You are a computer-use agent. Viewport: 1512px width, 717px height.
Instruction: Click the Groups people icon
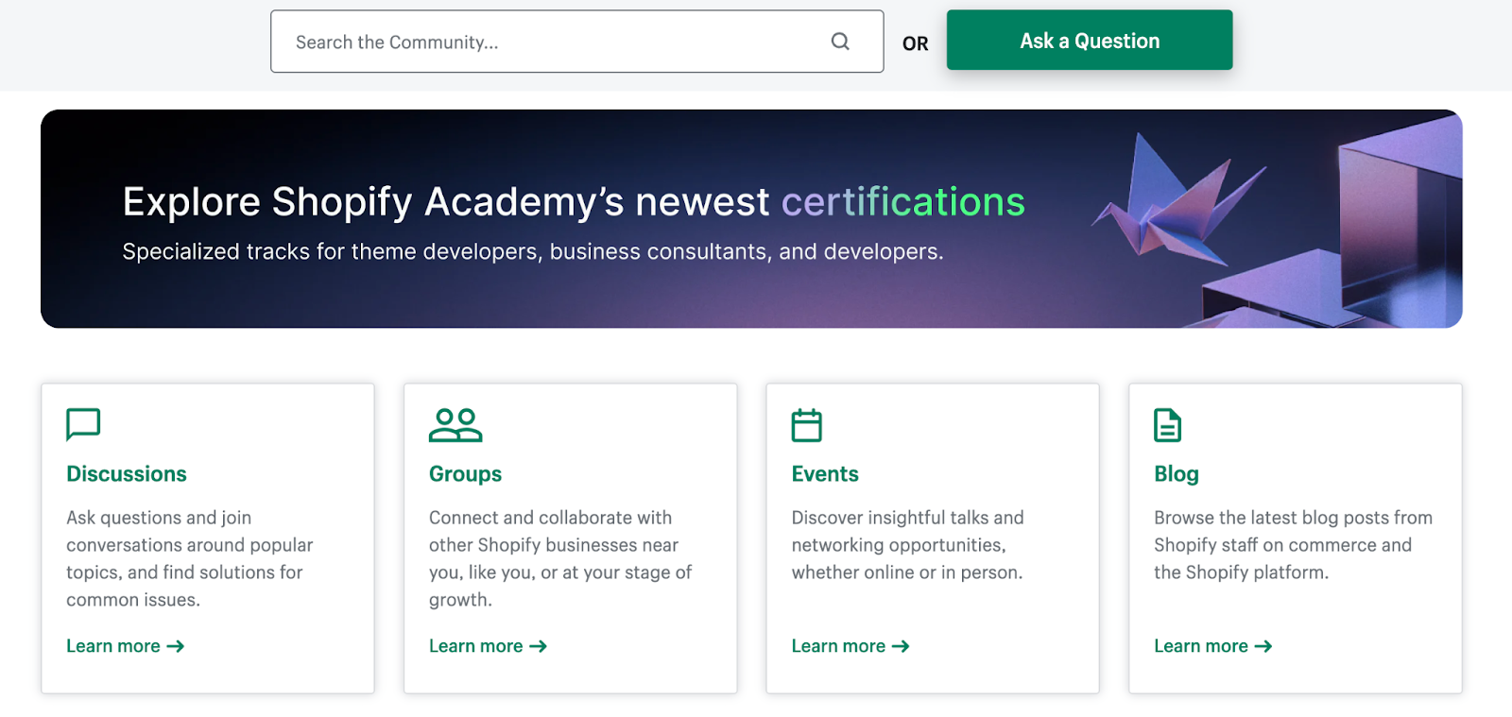tap(455, 425)
